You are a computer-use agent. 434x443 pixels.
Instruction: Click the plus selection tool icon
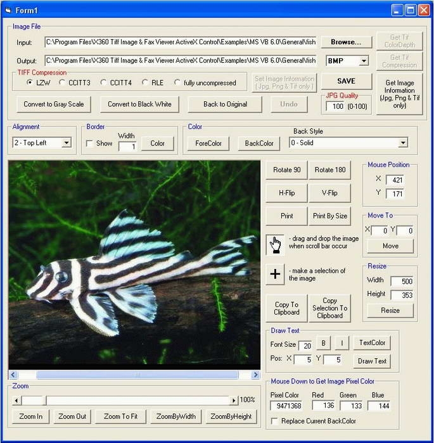tap(275, 274)
